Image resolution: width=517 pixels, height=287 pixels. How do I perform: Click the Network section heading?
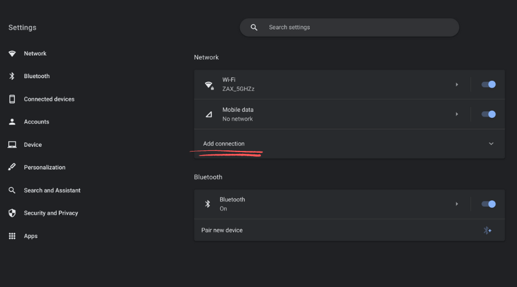pyautogui.click(x=206, y=57)
